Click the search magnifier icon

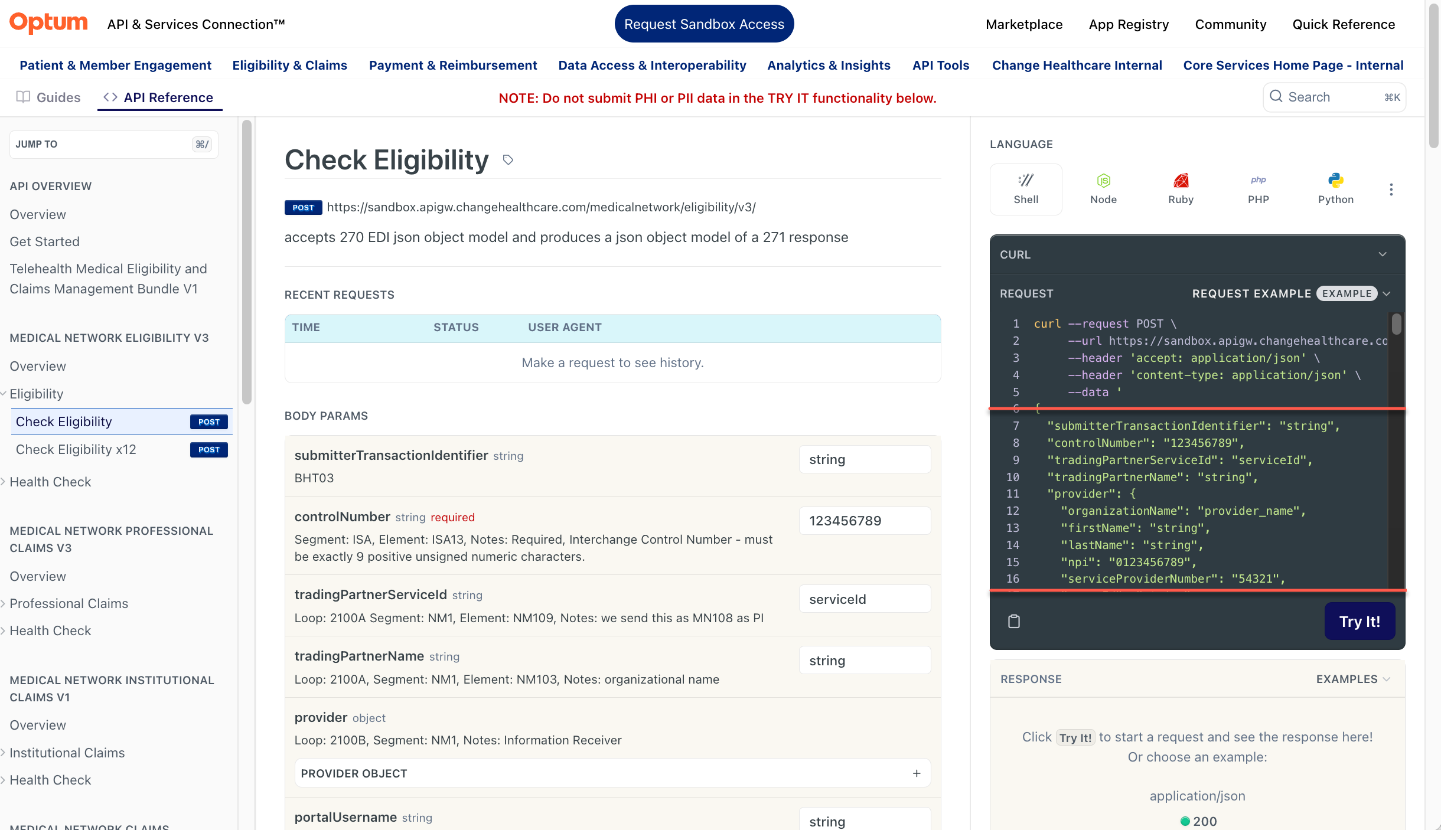[1276, 97]
